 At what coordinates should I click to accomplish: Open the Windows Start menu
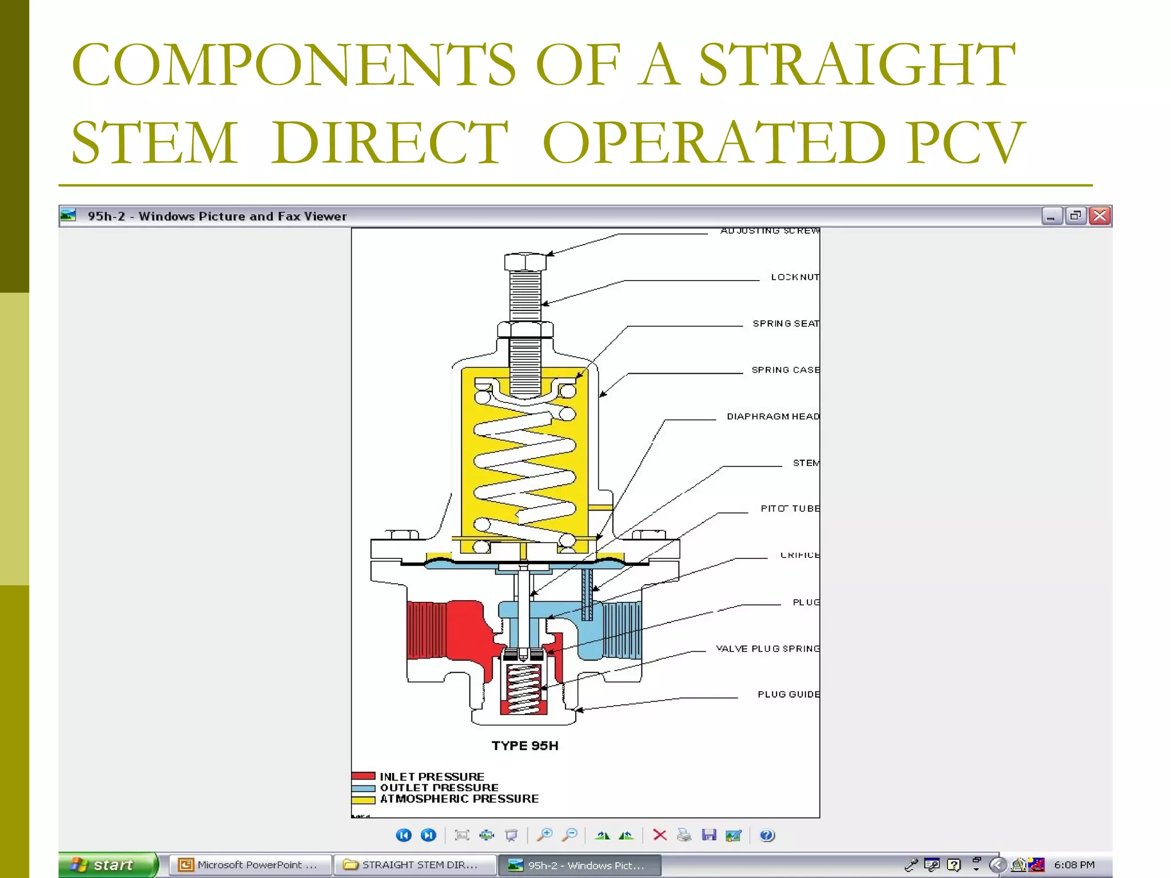click(107, 865)
